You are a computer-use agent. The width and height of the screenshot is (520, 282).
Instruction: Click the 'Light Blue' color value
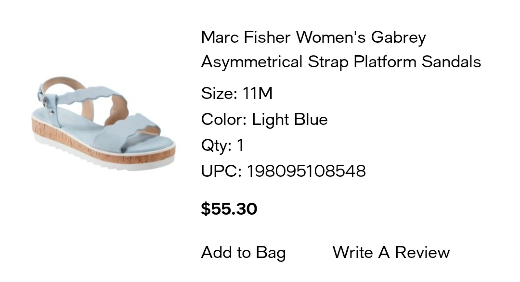coord(290,119)
